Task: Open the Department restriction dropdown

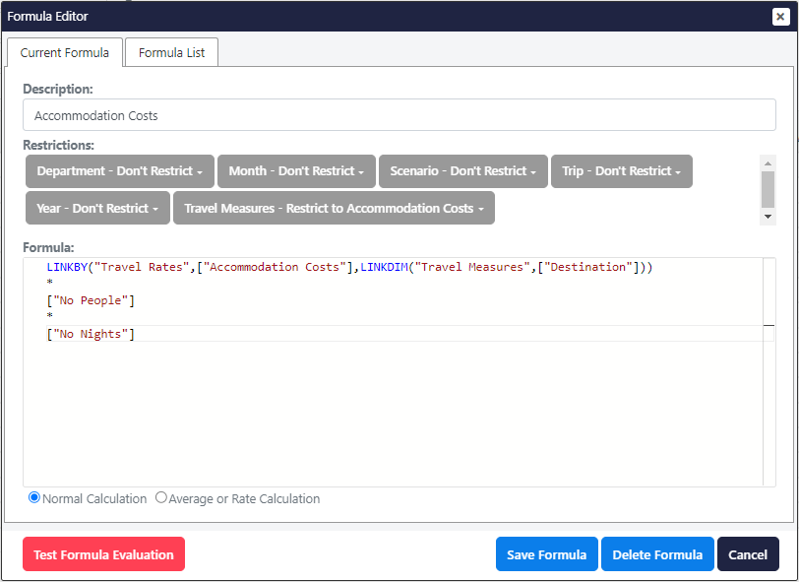Action: click(119, 171)
